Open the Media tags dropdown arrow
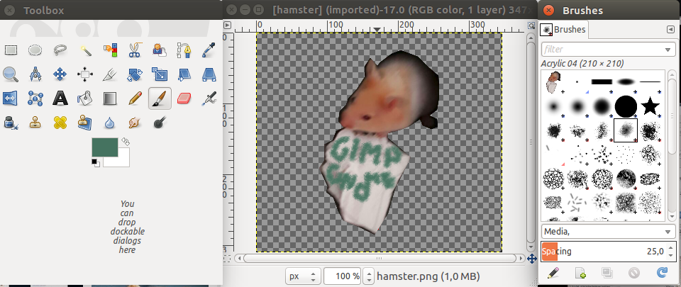 pos(668,232)
